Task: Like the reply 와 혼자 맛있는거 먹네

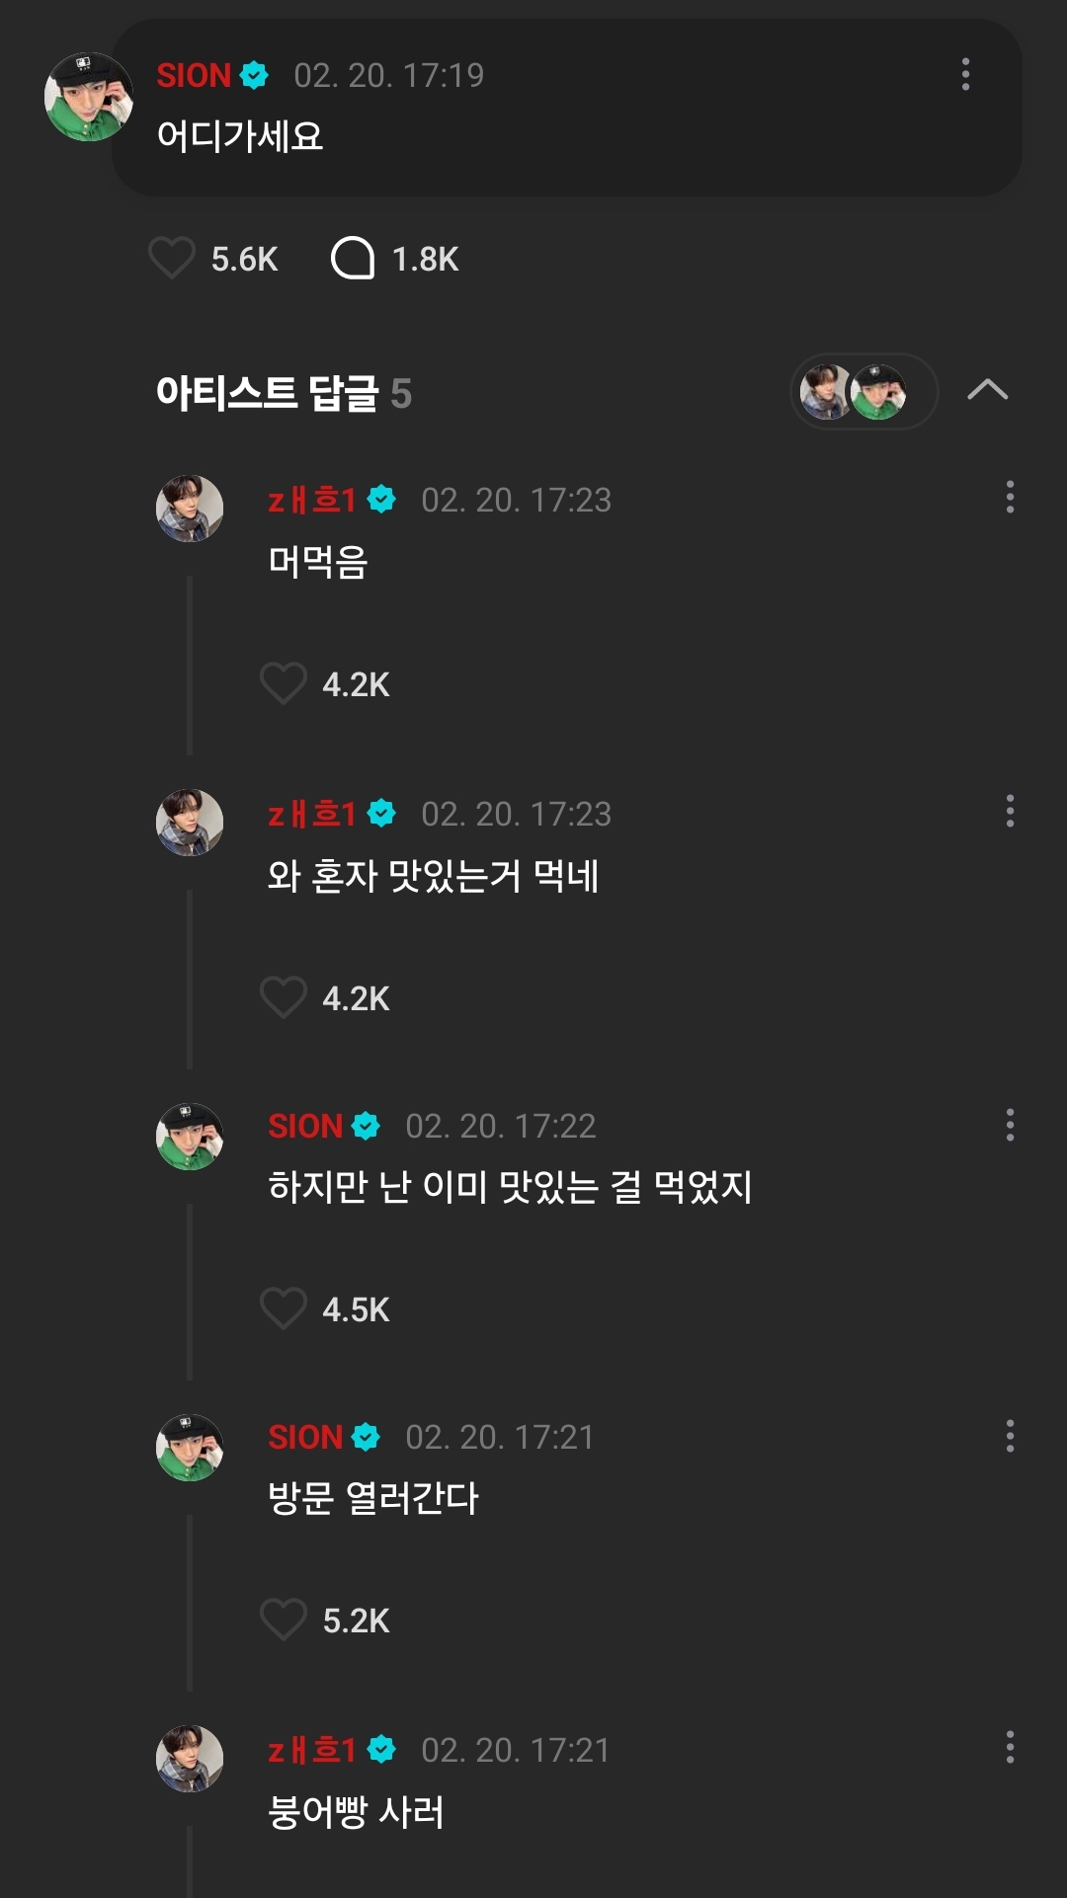Action: pyautogui.click(x=284, y=997)
